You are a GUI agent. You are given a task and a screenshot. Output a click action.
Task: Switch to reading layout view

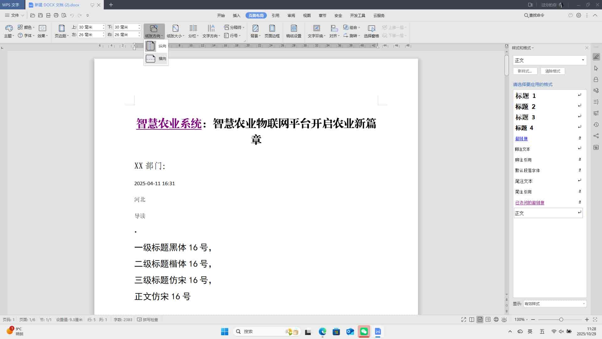click(x=472, y=320)
